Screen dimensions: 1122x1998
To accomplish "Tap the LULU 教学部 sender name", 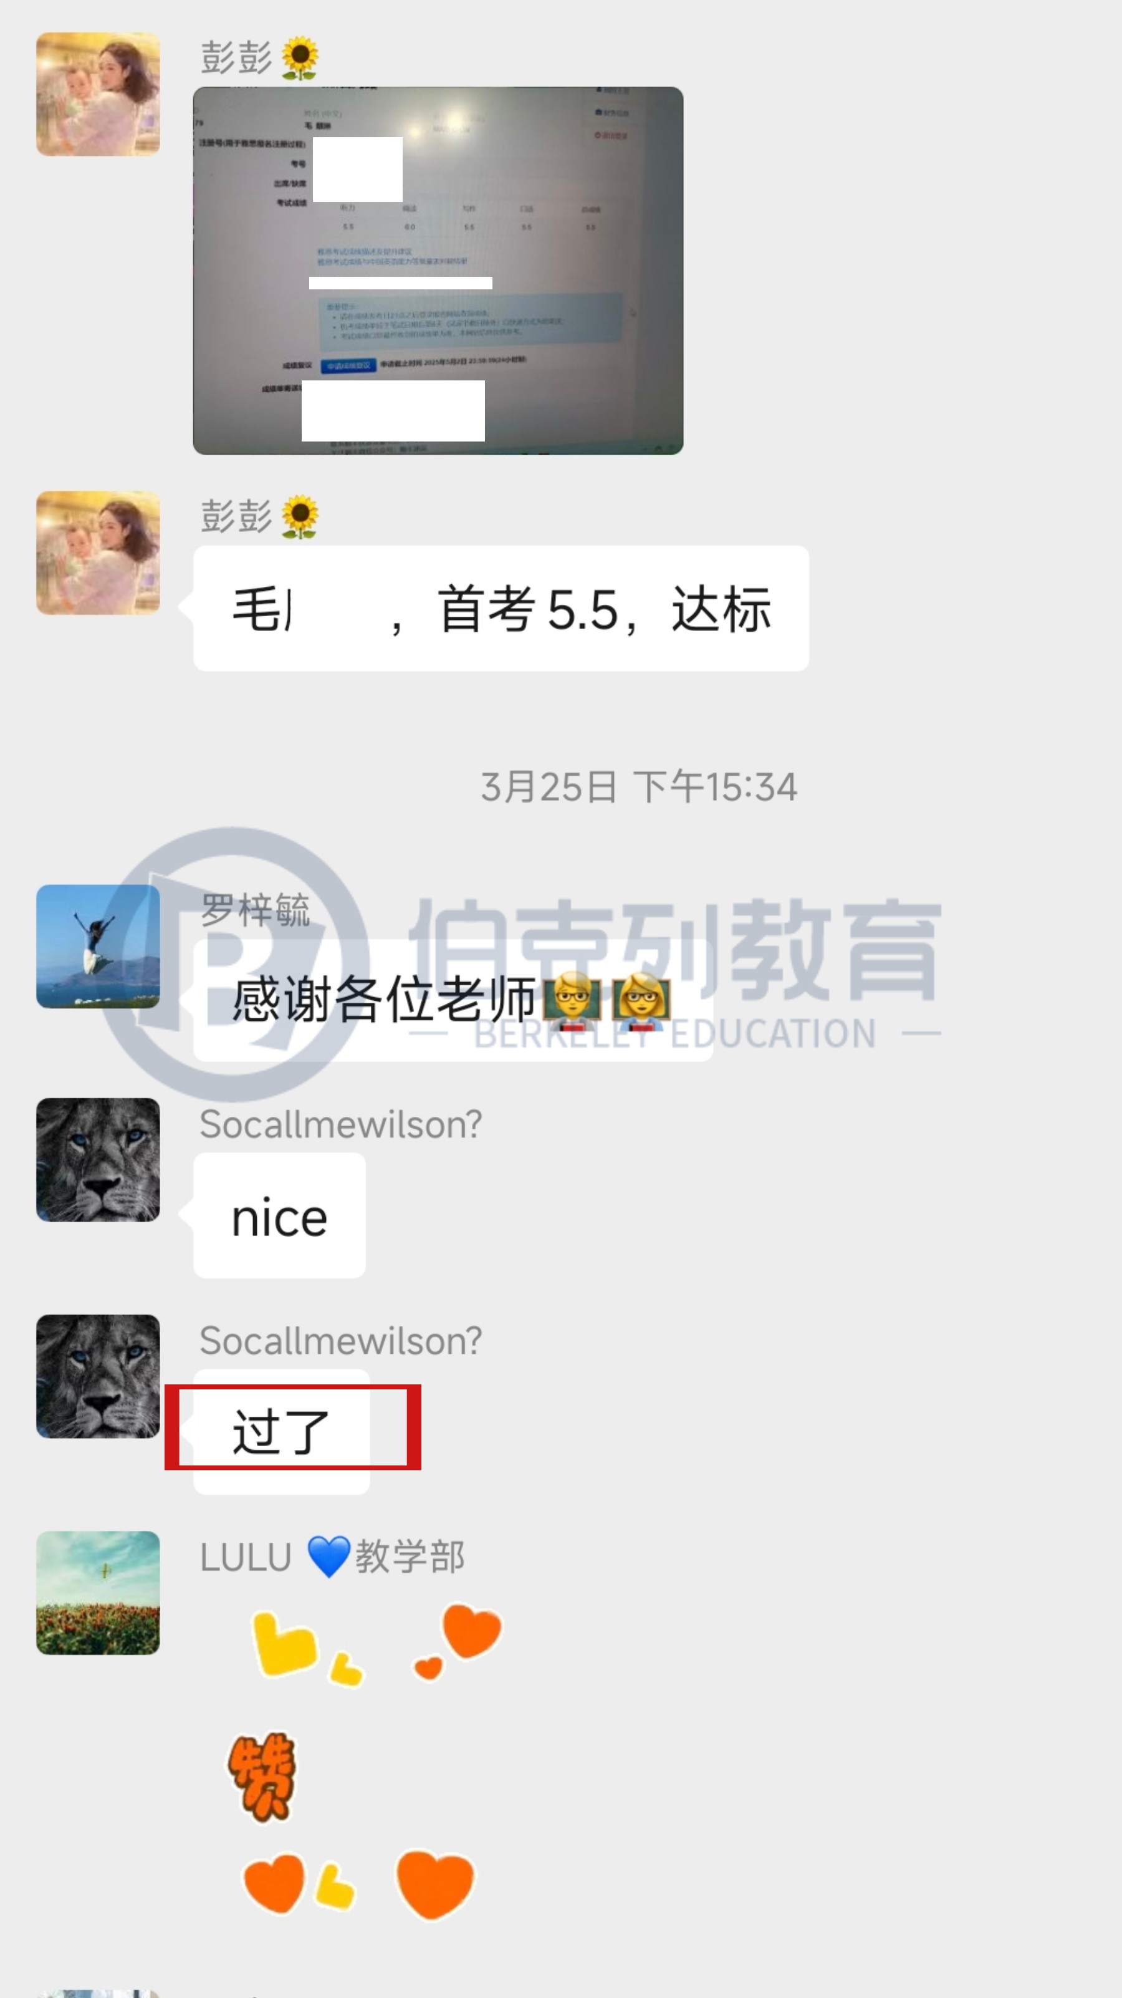I will [332, 1556].
